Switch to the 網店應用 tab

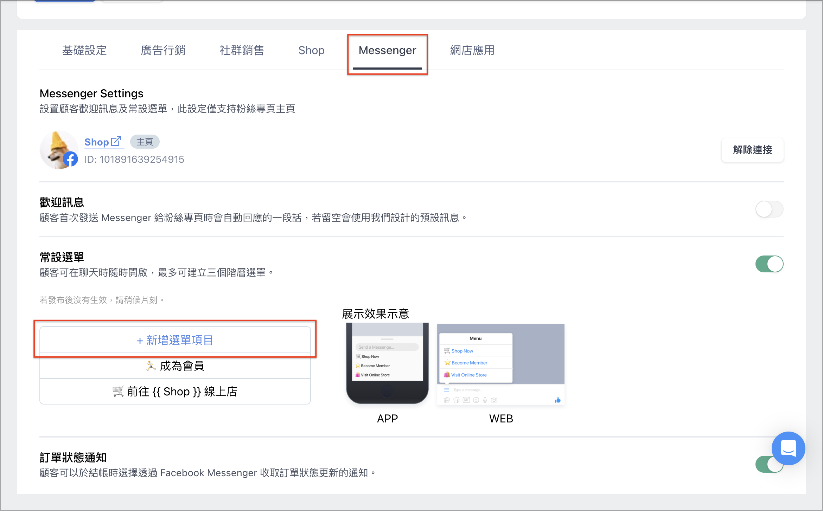[472, 50]
